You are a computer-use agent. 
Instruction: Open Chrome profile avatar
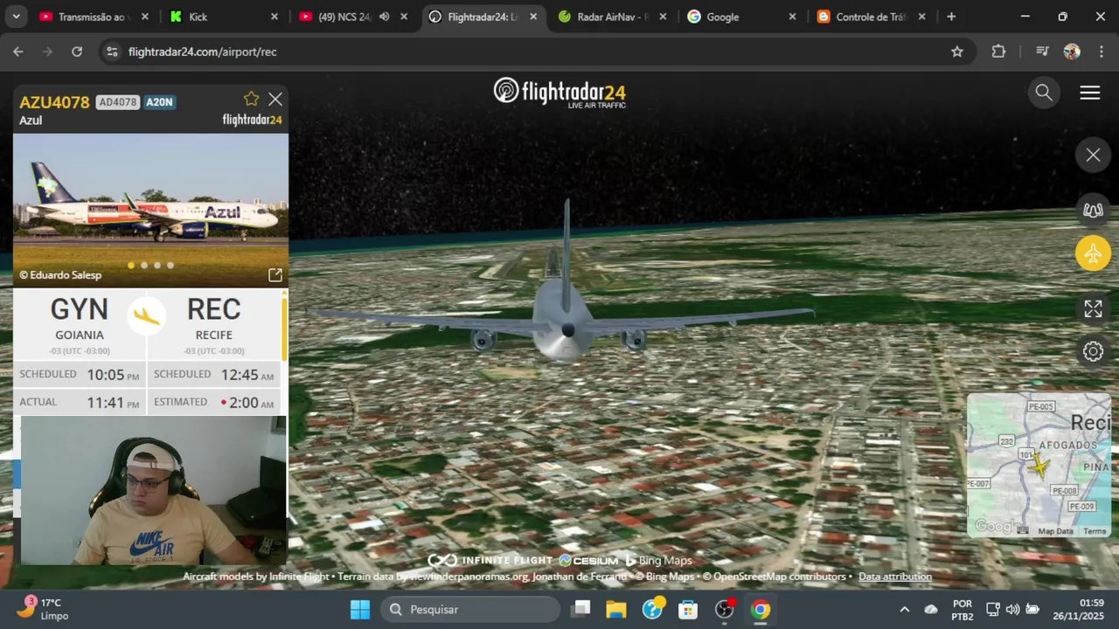pos(1072,52)
